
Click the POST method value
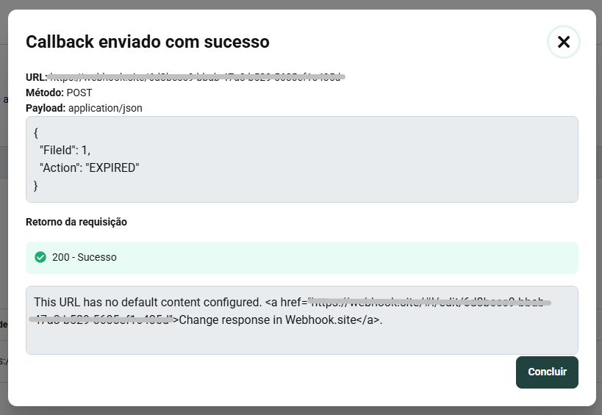click(x=79, y=93)
